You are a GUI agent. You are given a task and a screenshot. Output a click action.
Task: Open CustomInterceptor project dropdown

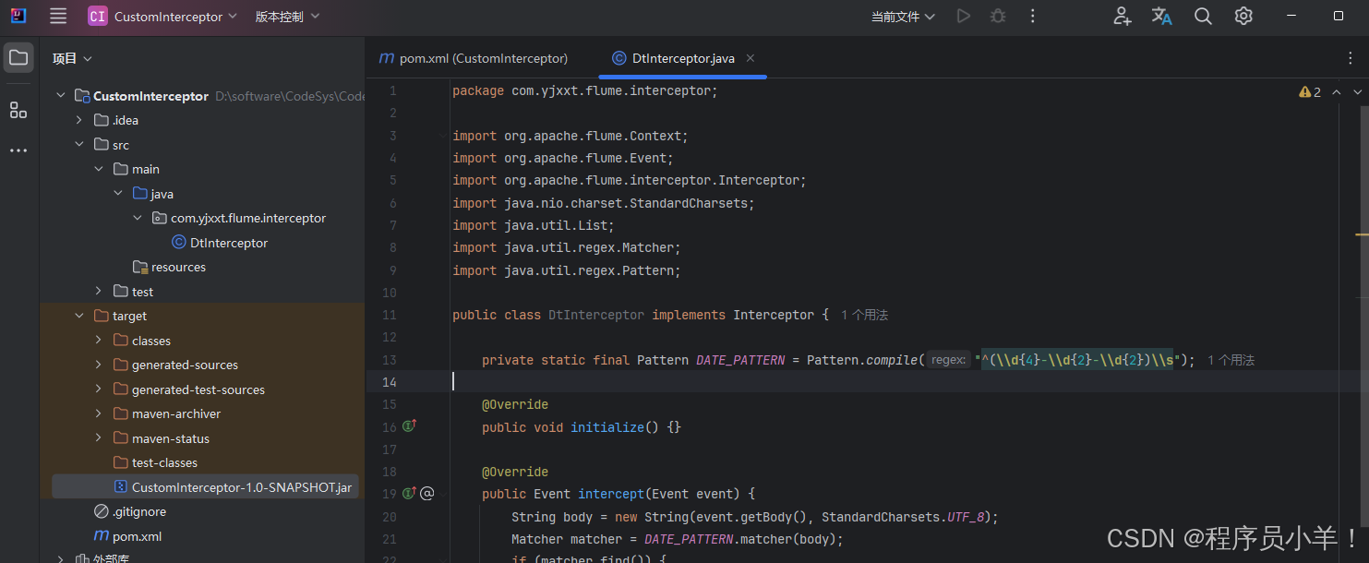pos(175,17)
